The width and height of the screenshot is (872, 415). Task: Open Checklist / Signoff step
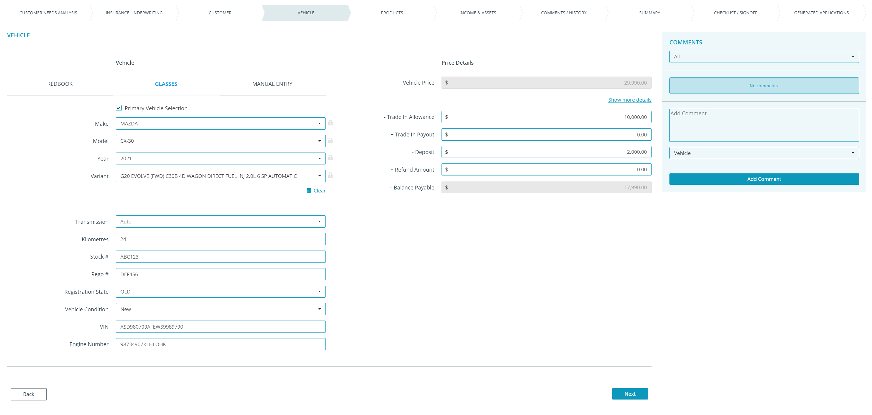point(735,13)
